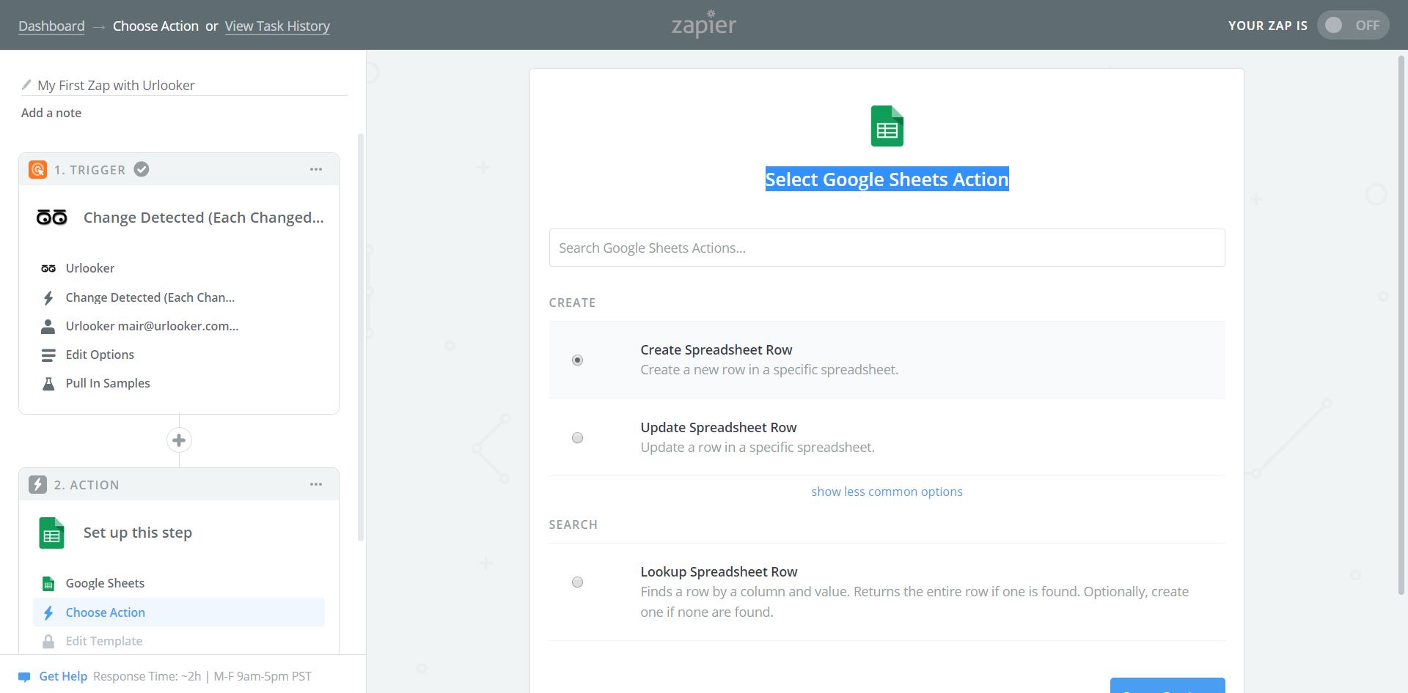Click the Get Help chat bubble icon
Viewport: 1408px width, 693px height.
click(24, 677)
